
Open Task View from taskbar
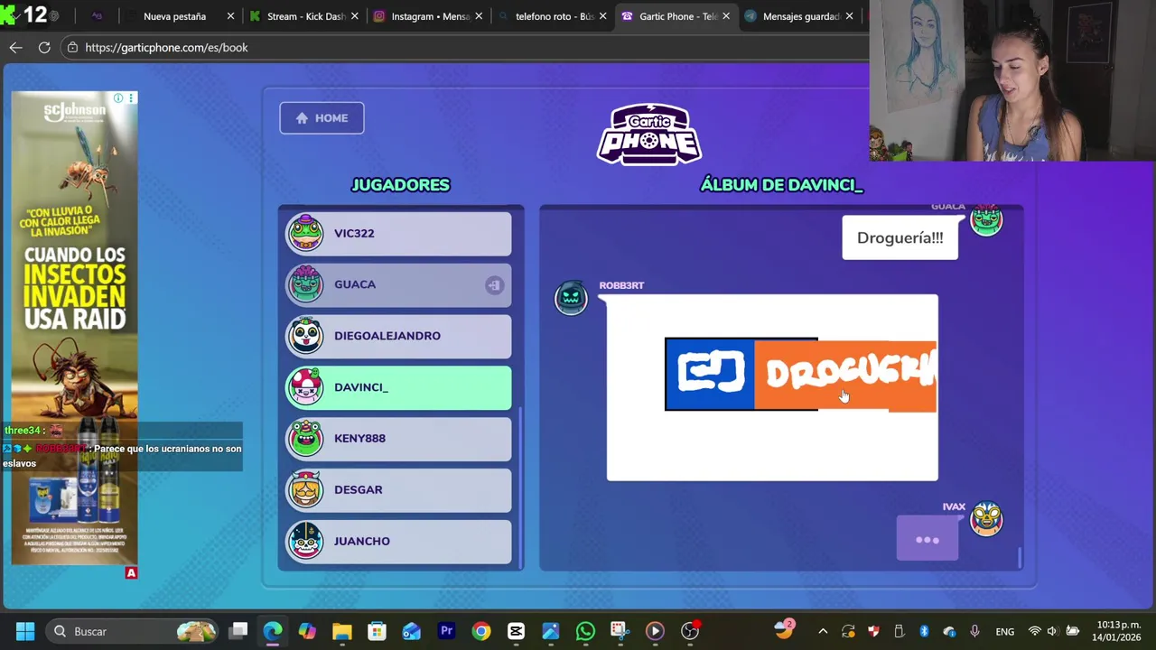[x=238, y=631]
